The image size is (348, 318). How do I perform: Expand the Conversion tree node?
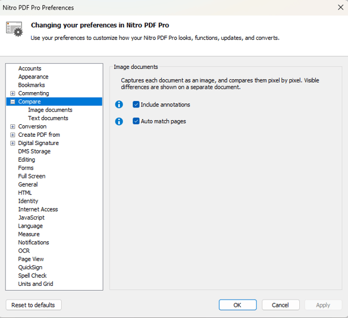[12, 127]
